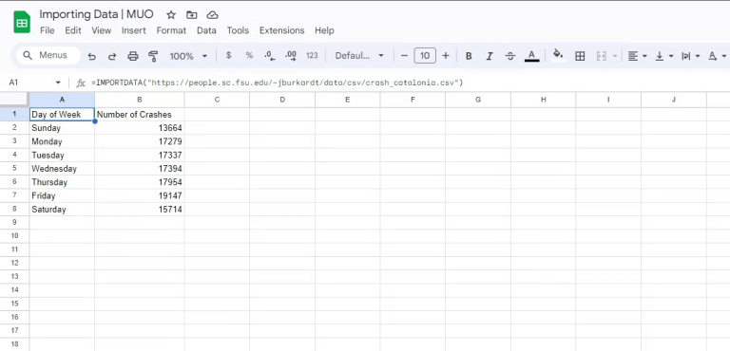Click the cloud document status icon
Viewport: 730px width, 351px height.
tap(213, 15)
